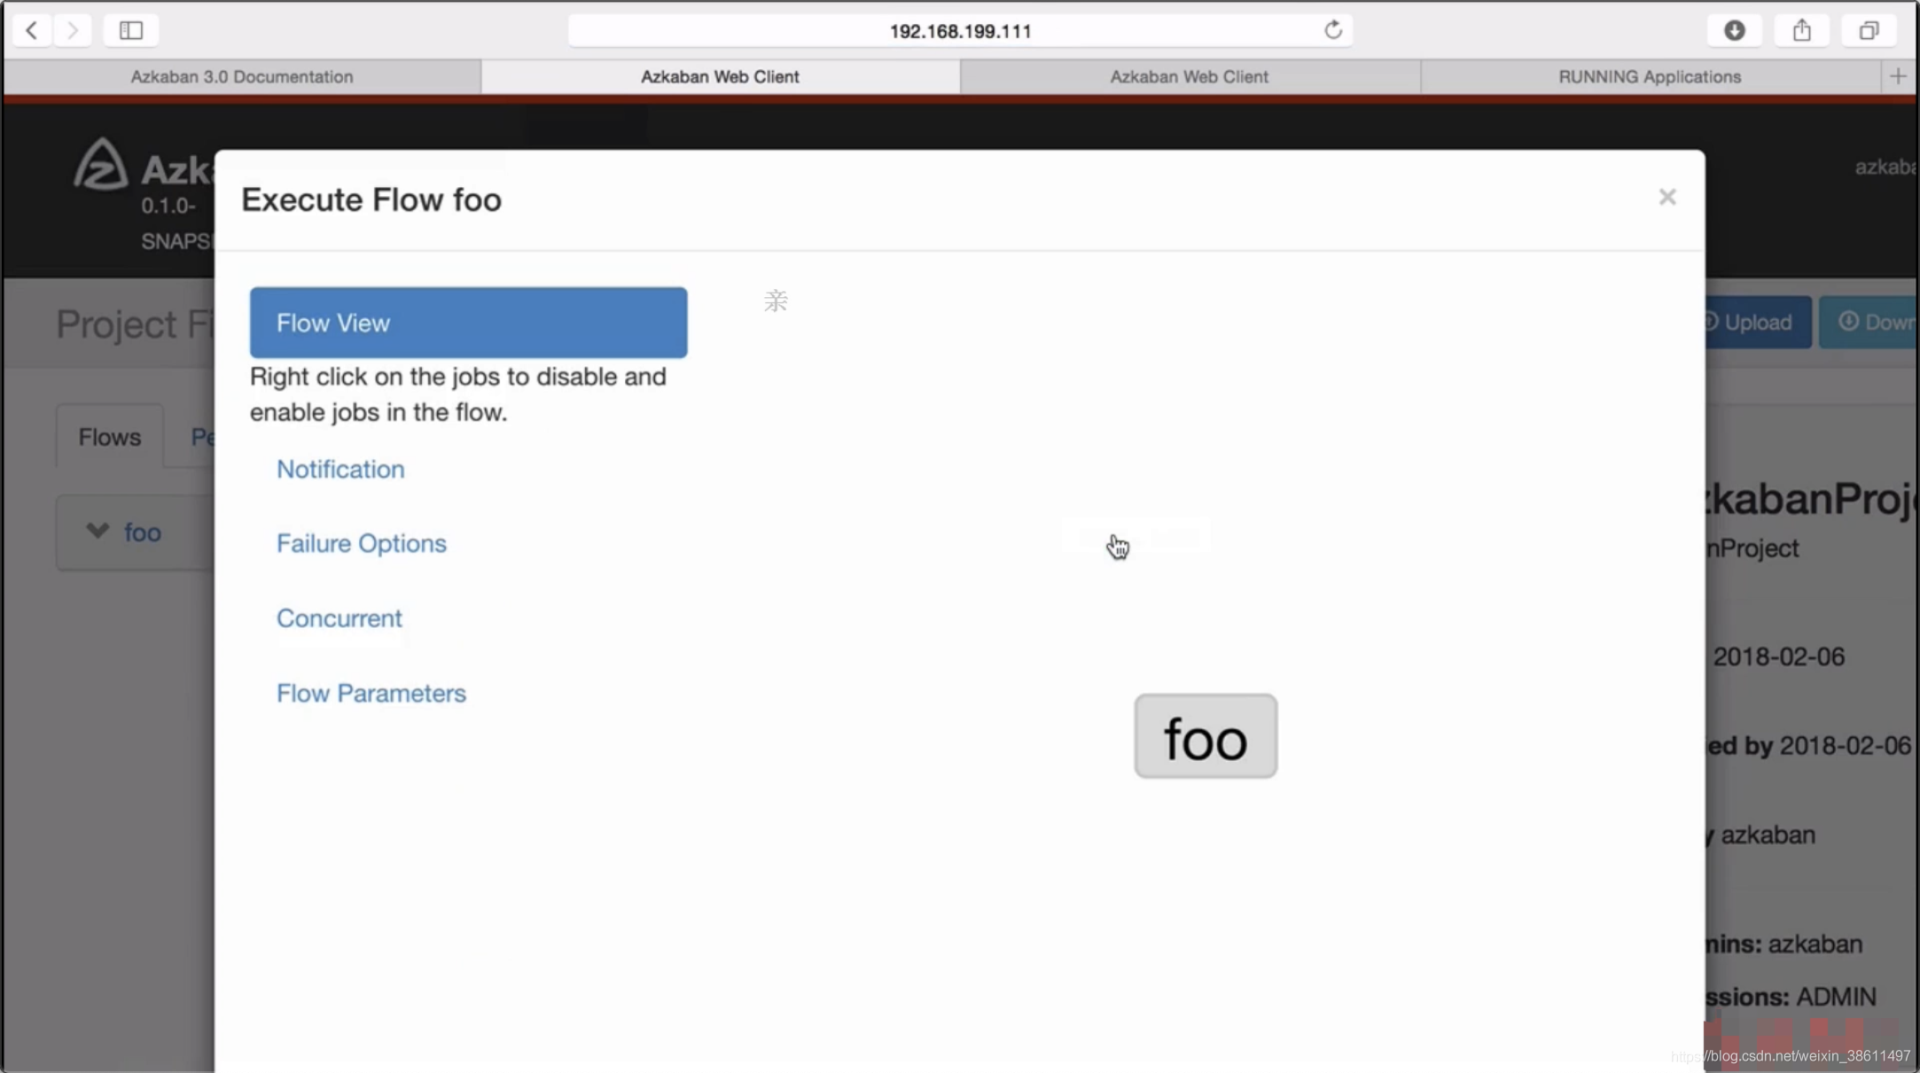Reload the page with the refresh icon
This screenshot has width=1920, height=1073.
(1332, 30)
